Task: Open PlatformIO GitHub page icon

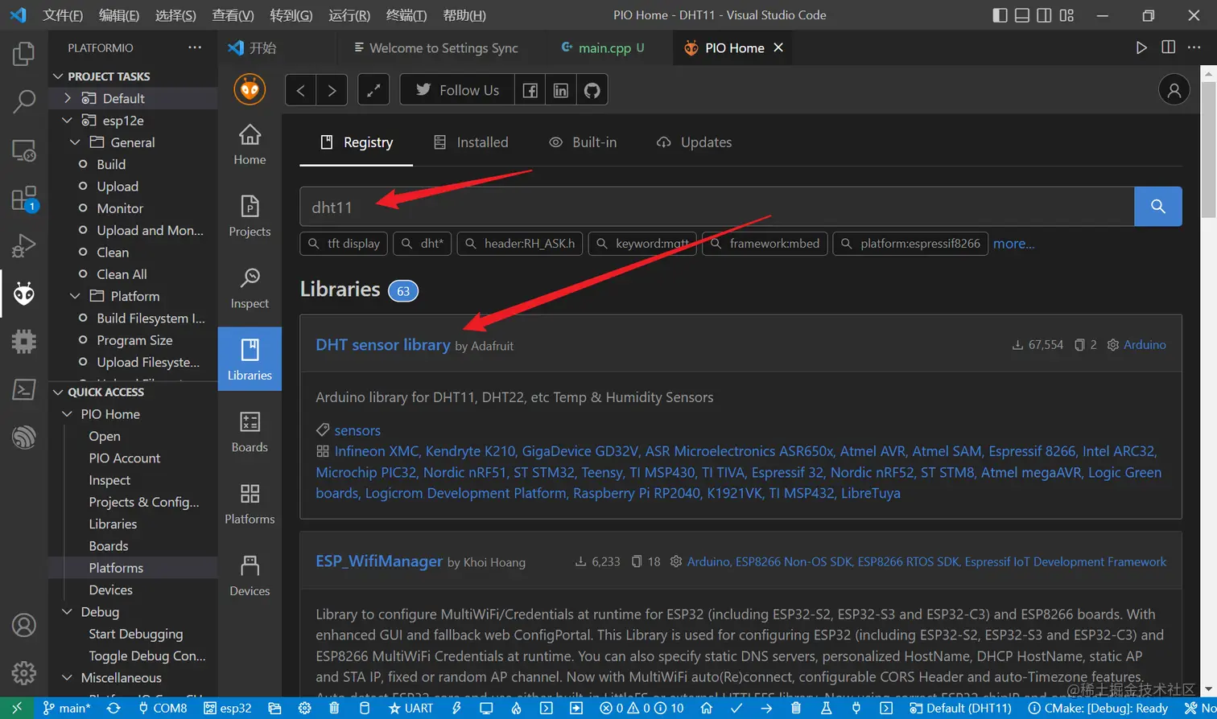Action: pos(592,90)
